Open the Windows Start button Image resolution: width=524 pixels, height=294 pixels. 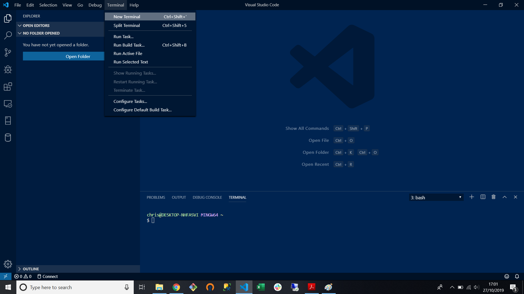(x=8, y=287)
